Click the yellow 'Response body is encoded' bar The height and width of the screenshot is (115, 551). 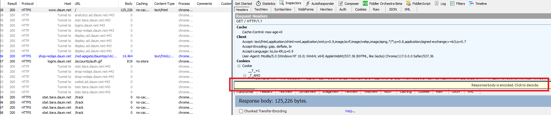coord(391,85)
